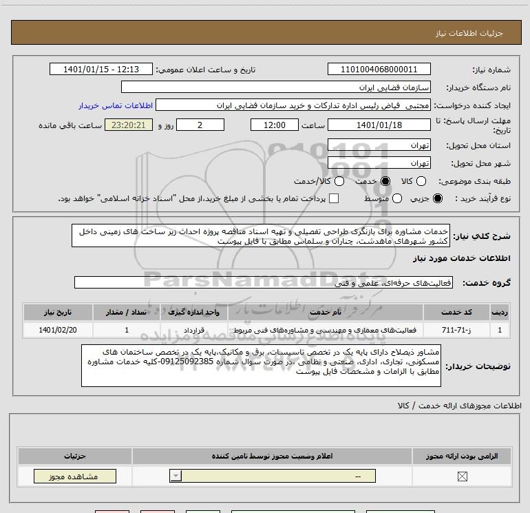Click the ردیف column header
The width and height of the screenshot is (530, 513).
click(x=500, y=312)
